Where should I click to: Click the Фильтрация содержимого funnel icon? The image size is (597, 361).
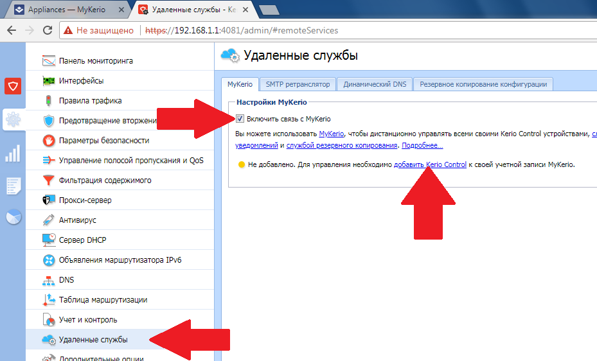(49, 180)
